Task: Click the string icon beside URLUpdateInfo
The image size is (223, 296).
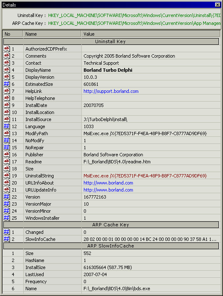Action: click(x=7, y=189)
